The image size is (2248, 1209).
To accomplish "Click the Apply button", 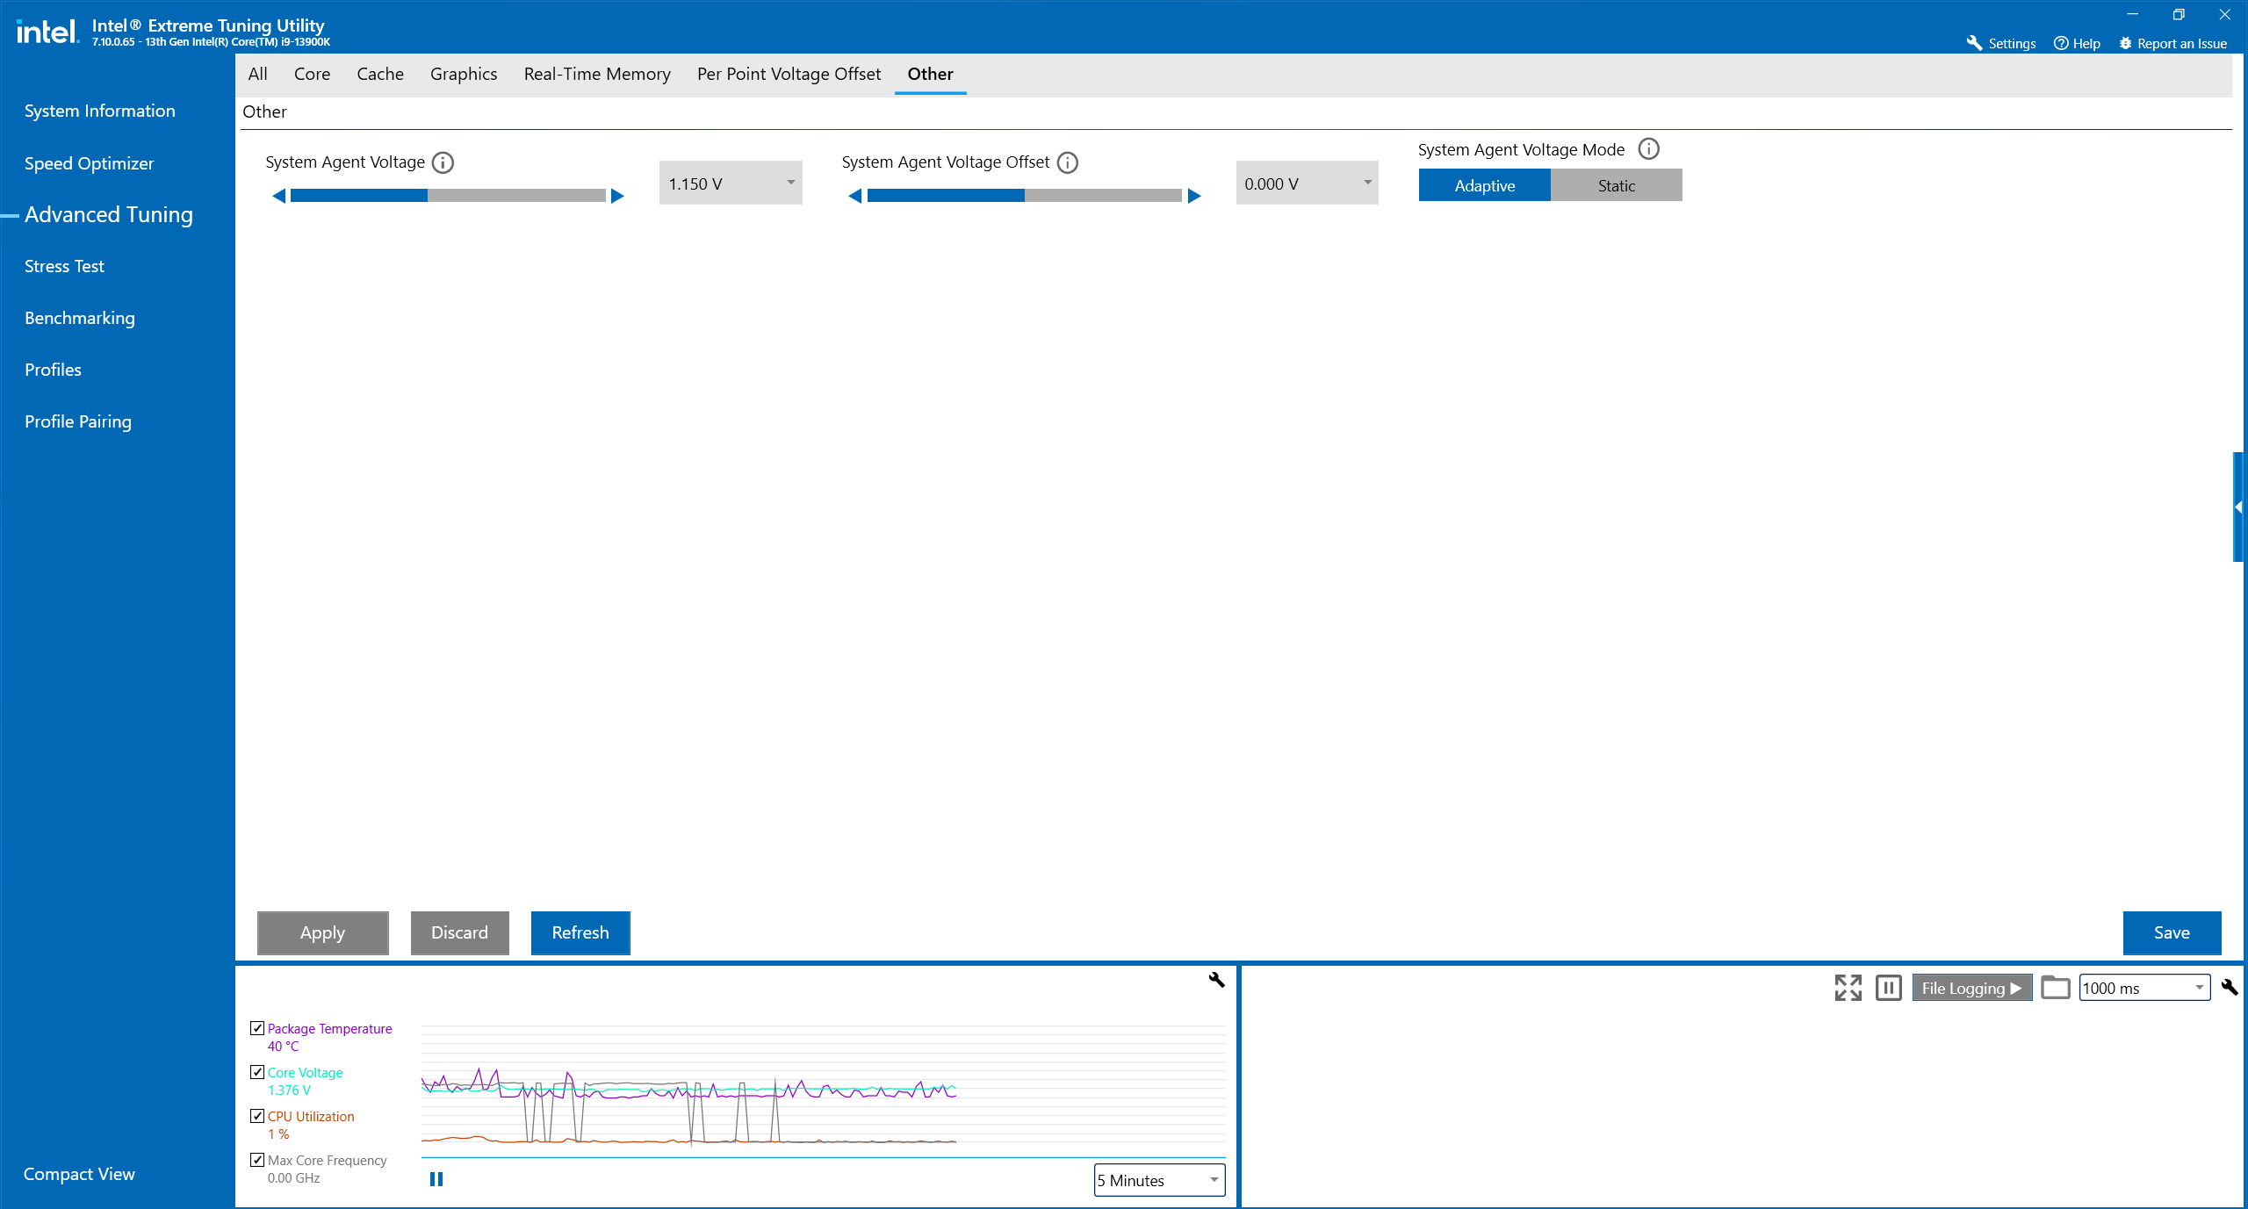I will point(323,932).
